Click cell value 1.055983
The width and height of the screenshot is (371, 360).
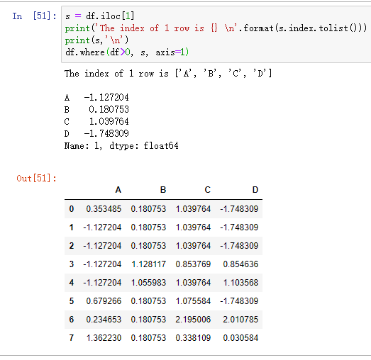[x=148, y=283]
